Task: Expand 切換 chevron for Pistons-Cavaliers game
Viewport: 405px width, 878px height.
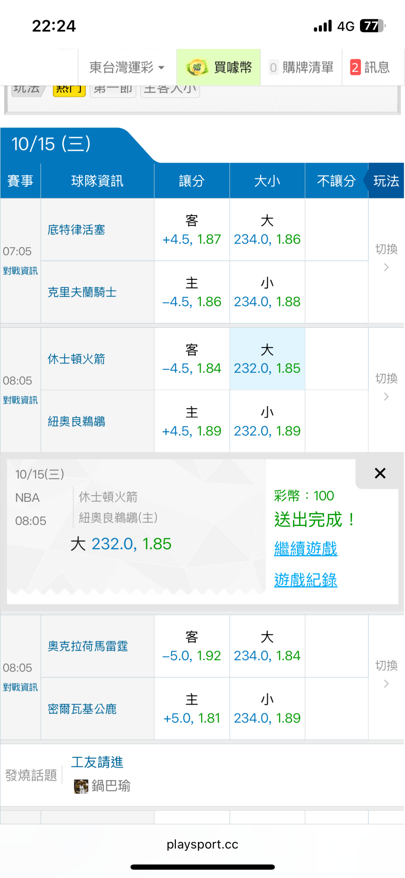Action: [386, 267]
